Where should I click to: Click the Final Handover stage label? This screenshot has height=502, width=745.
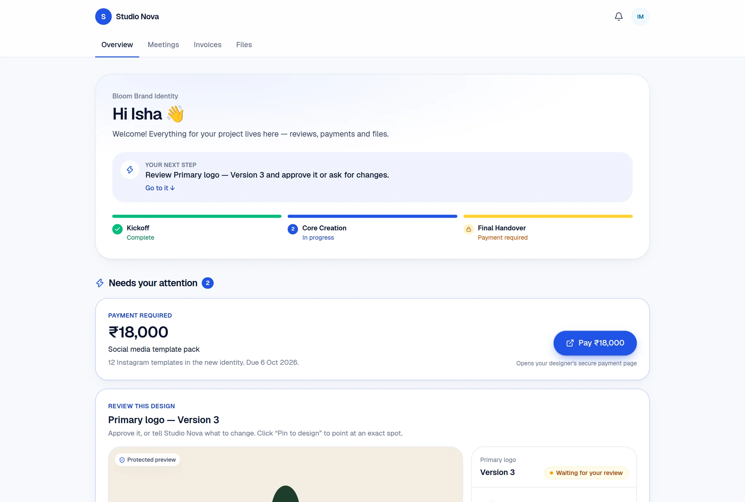[501, 228]
